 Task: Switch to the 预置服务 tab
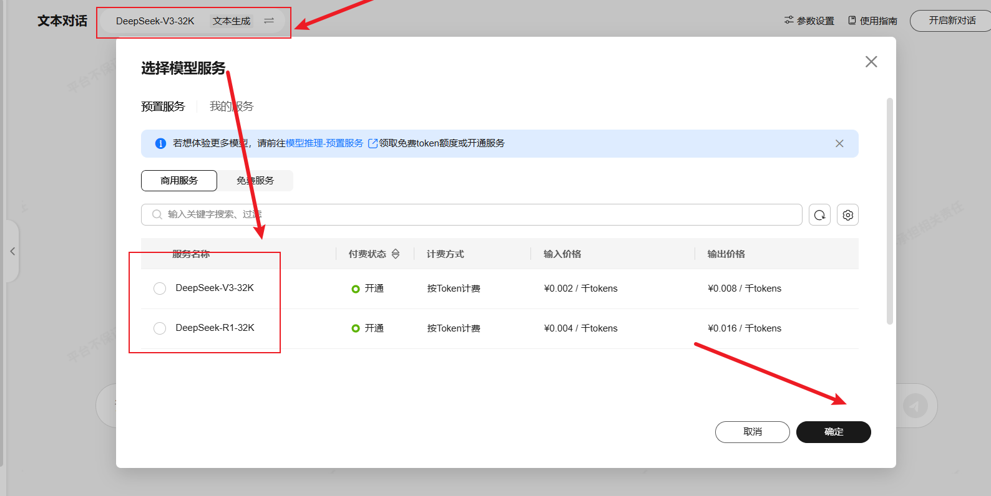163,107
